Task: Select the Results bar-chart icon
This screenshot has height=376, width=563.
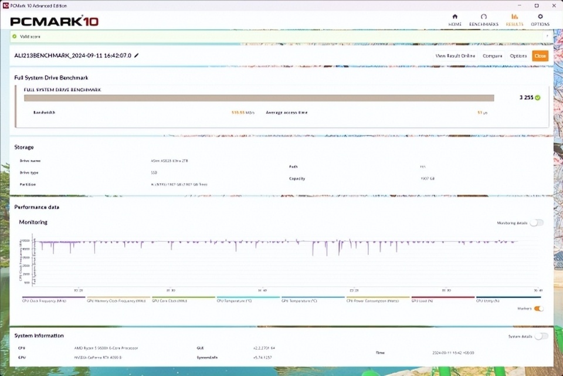Action: [514, 16]
